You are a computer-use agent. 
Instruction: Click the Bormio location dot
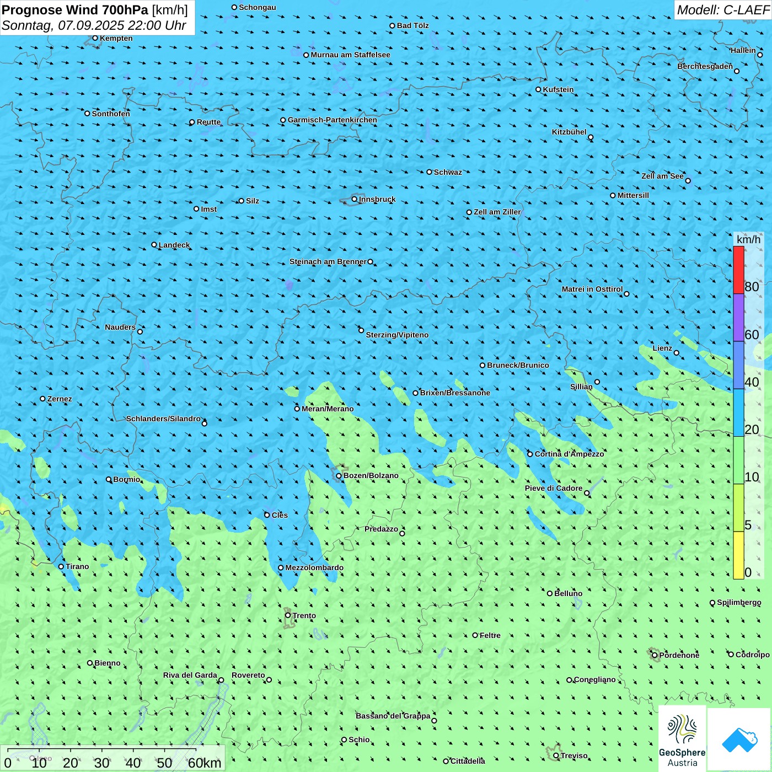[109, 479]
